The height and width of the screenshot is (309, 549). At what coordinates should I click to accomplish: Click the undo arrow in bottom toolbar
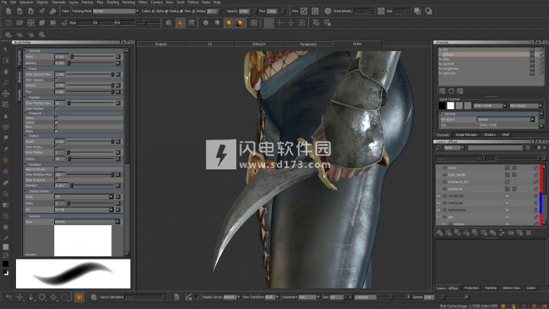tap(8, 297)
